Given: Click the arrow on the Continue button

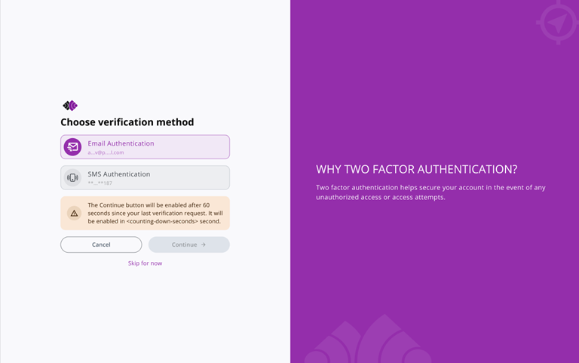Looking at the screenshot, I should pyautogui.click(x=204, y=245).
